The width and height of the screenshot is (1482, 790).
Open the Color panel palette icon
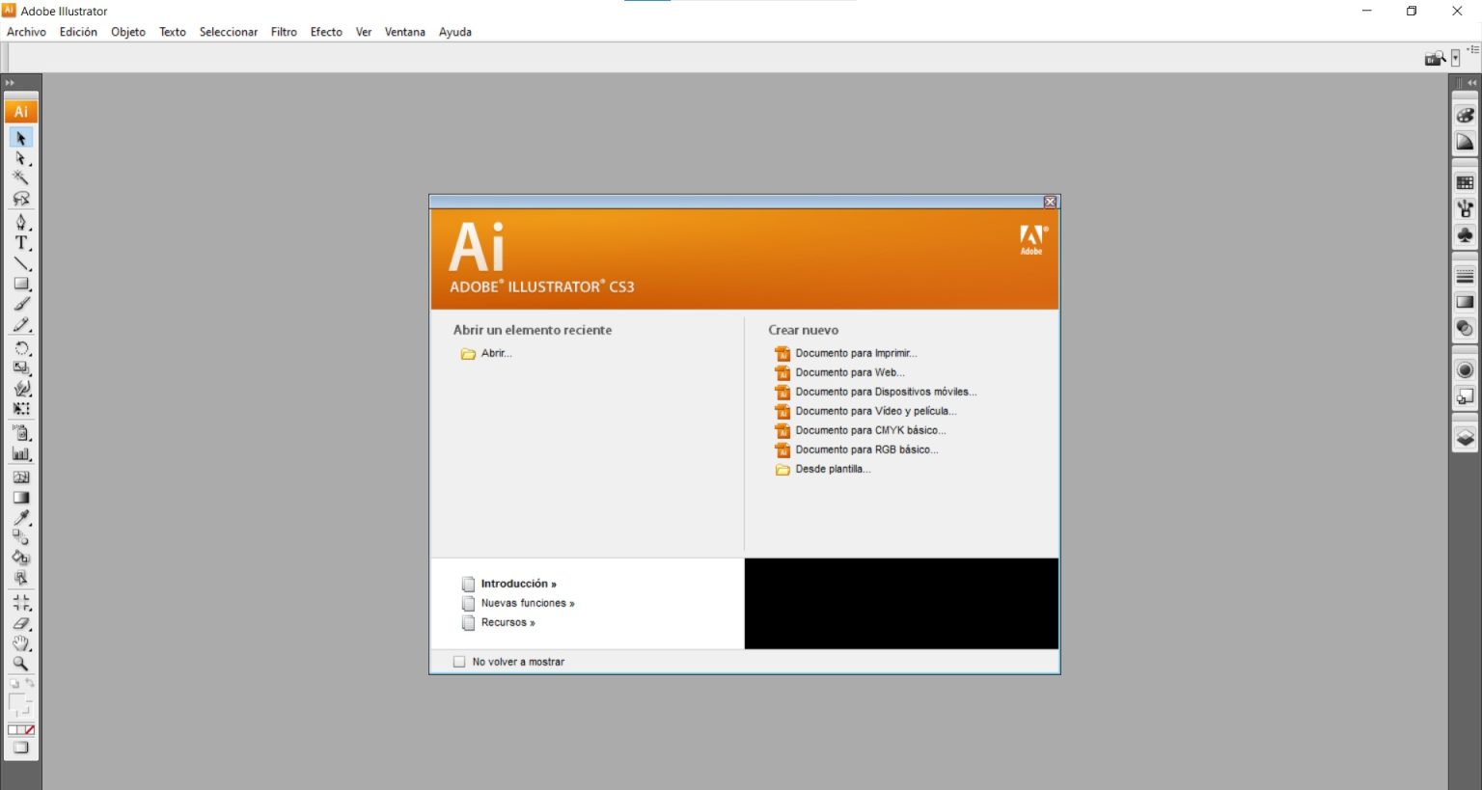tap(1465, 115)
